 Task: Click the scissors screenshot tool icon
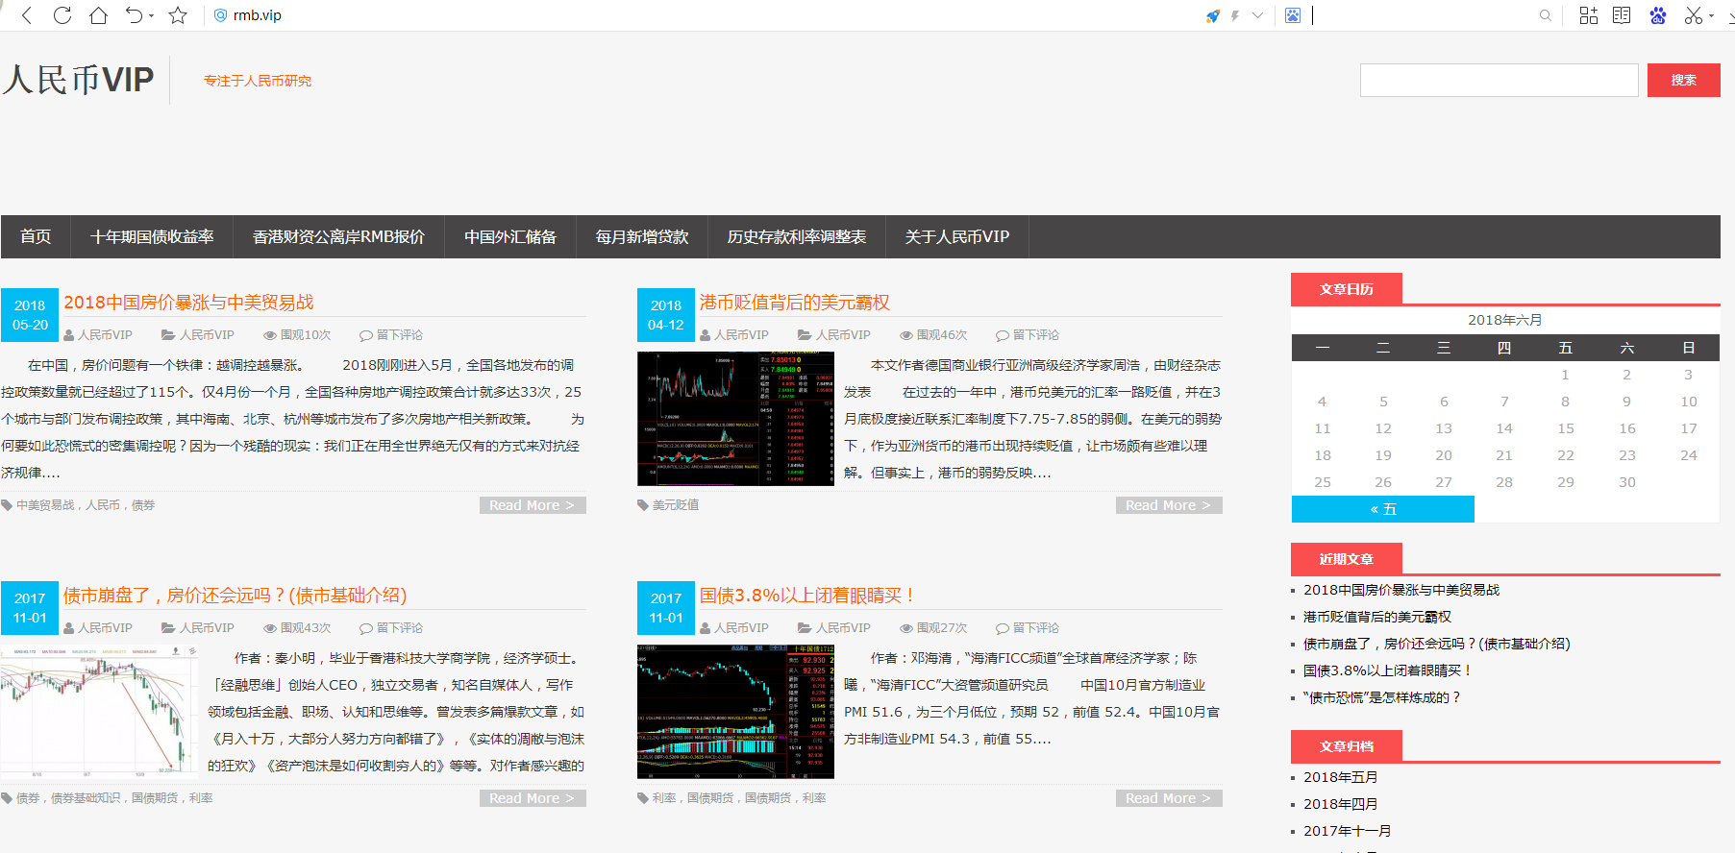(1694, 15)
